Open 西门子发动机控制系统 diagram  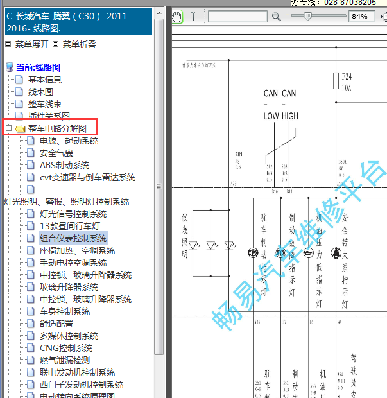[x=82, y=385]
